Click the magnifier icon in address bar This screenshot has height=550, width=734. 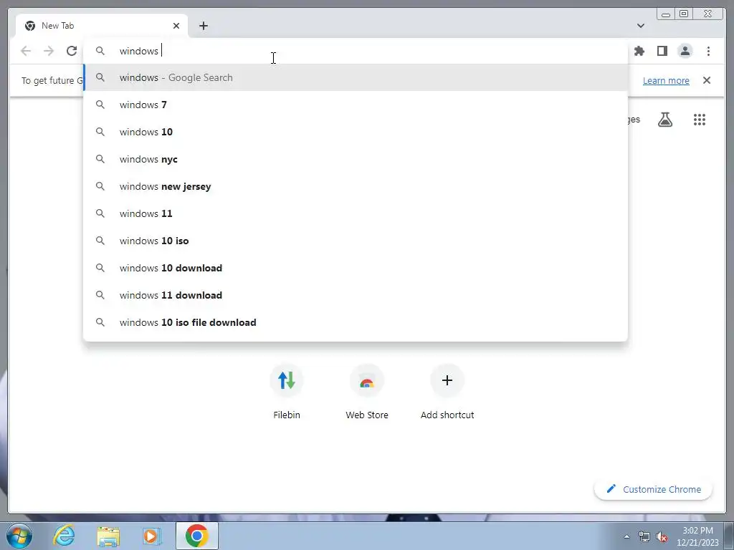[100, 51]
